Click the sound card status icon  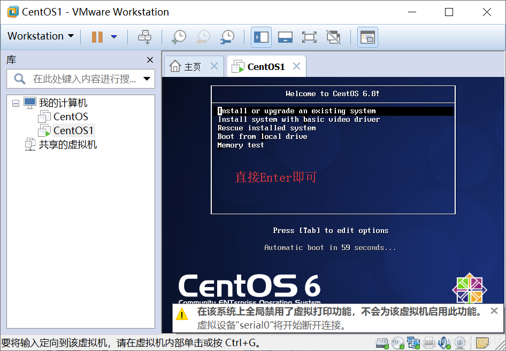(x=444, y=344)
